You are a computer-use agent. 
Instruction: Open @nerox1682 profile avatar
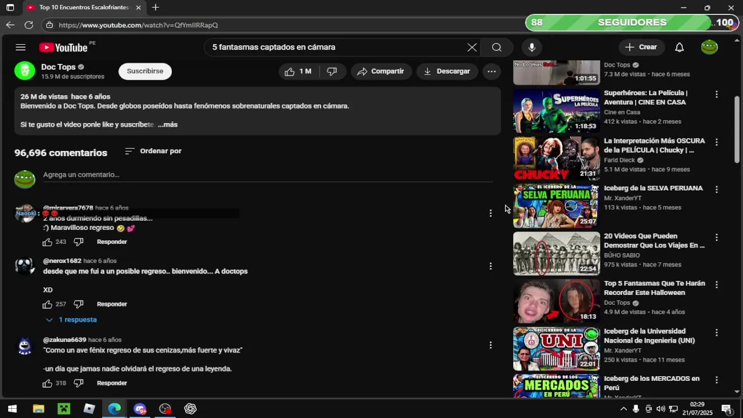pyautogui.click(x=24, y=267)
